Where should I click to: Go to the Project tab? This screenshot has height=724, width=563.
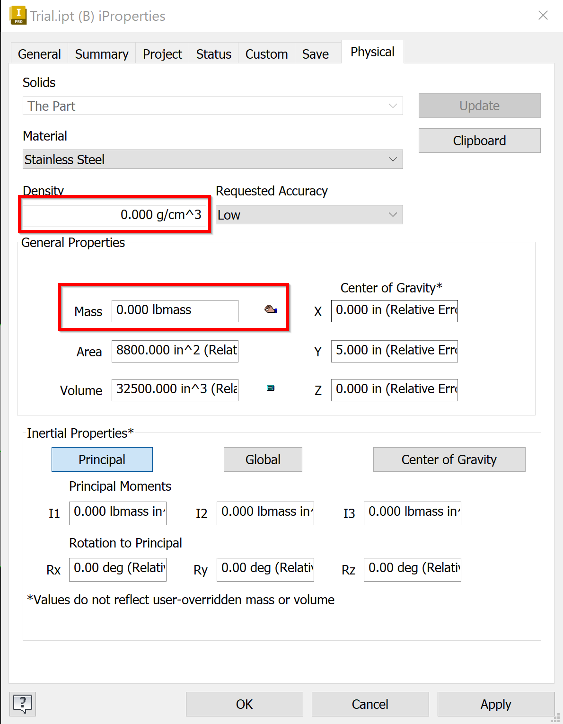coord(162,54)
